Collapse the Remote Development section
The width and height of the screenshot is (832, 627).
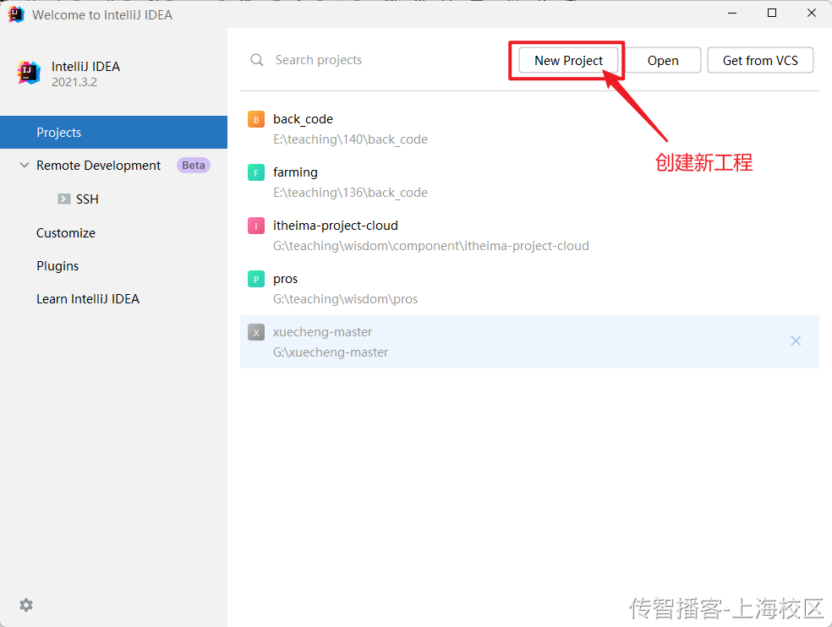coord(24,165)
